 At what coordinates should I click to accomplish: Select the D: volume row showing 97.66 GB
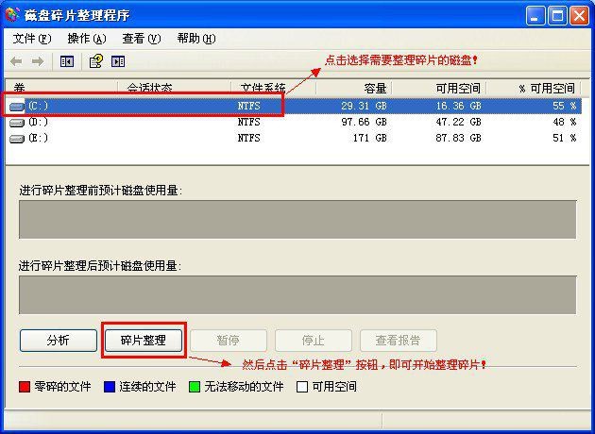coord(283,123)
